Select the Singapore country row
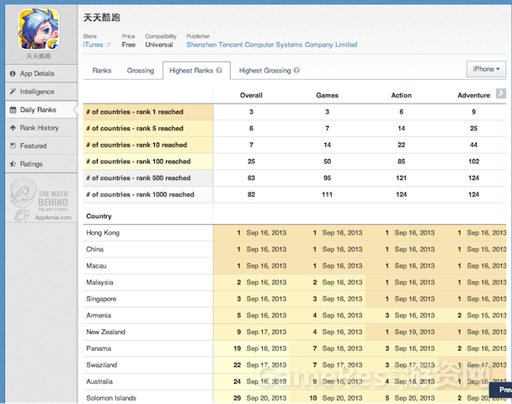The image size is (512, 404). pos(295,299)
